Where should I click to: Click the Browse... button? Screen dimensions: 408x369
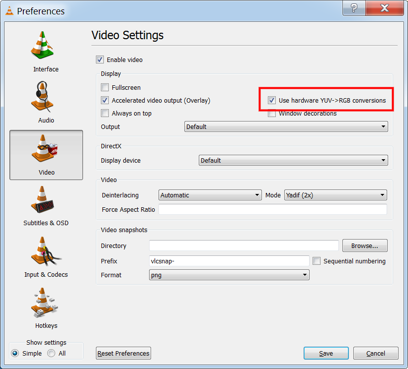pos(365,246)
